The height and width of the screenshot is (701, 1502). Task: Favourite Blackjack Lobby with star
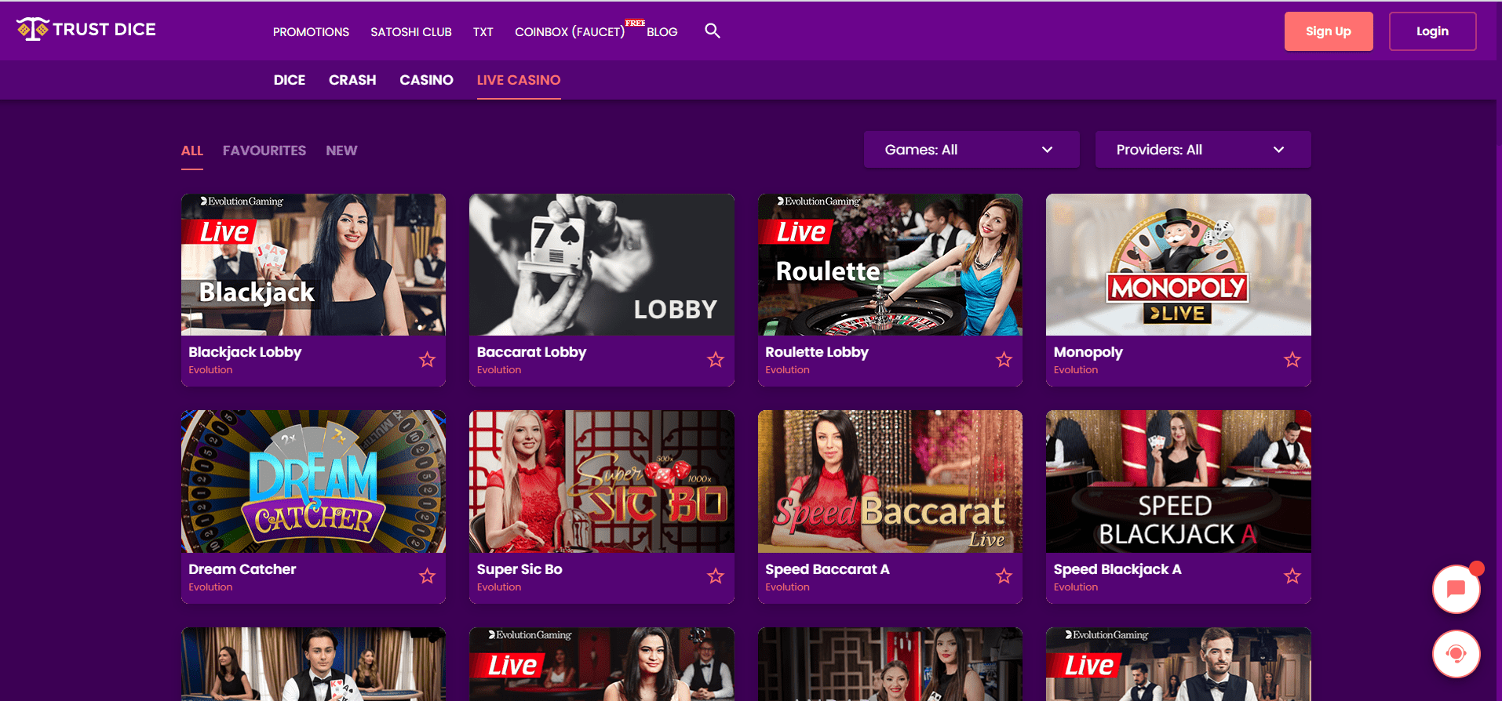tap(427, 360)
